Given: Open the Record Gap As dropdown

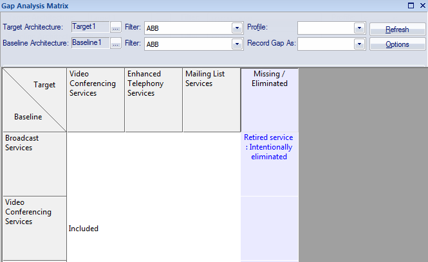Looking at the screenshot, I should pos(359,44).
